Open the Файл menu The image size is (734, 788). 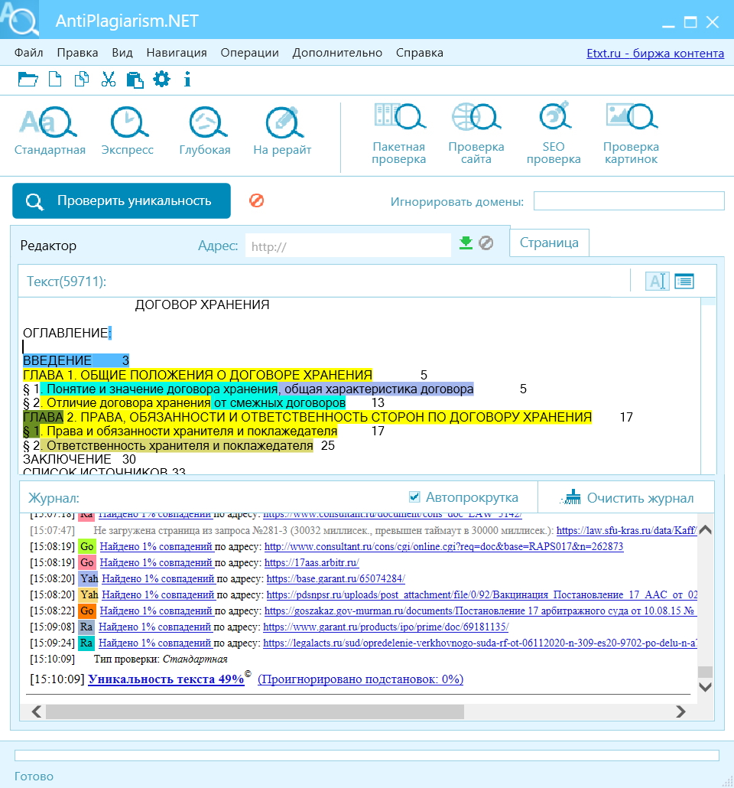click(x=28, y=53)
